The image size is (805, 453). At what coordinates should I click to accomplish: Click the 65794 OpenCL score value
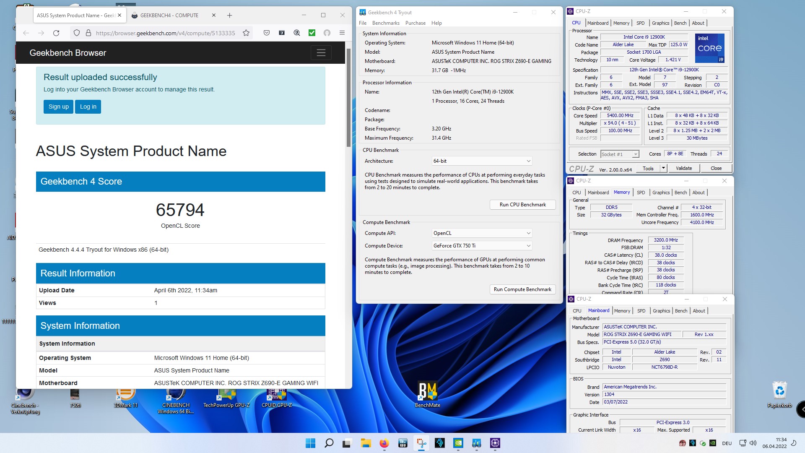point(180,210)
